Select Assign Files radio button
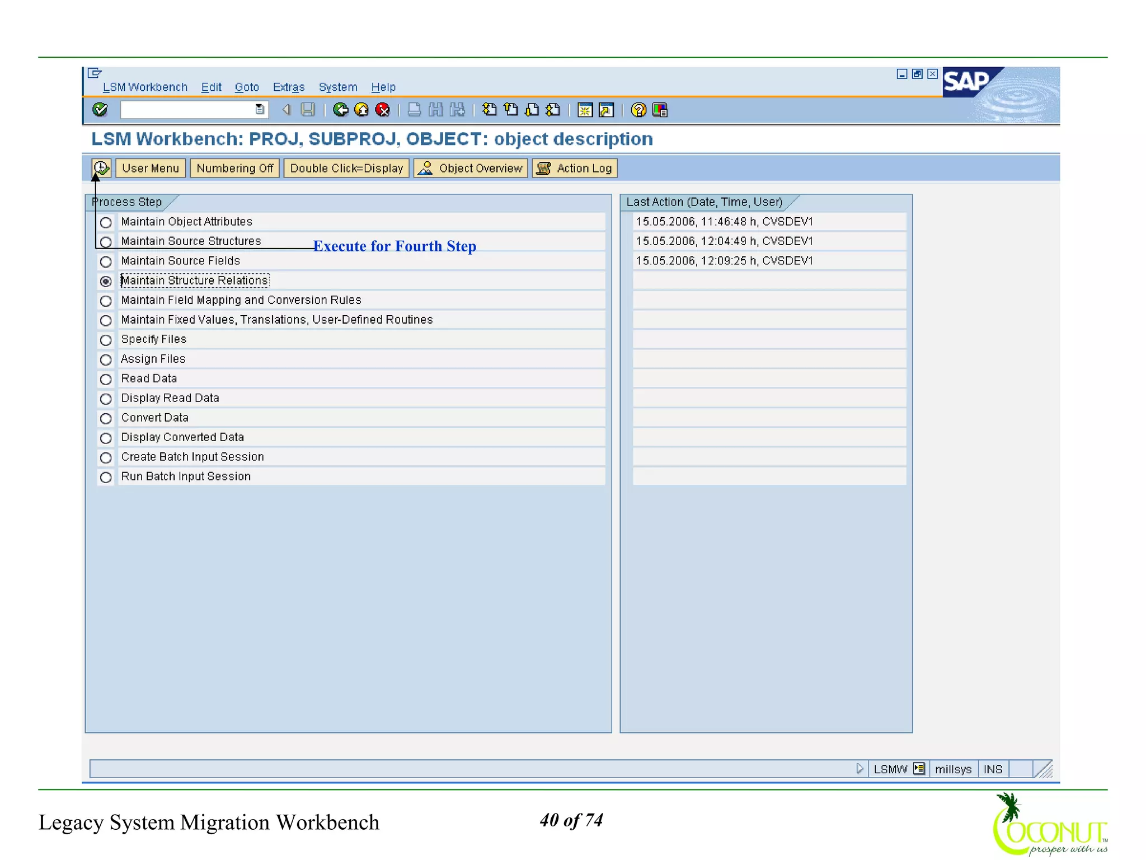This screenshot has width=1146, height=860. pos(106,359)
